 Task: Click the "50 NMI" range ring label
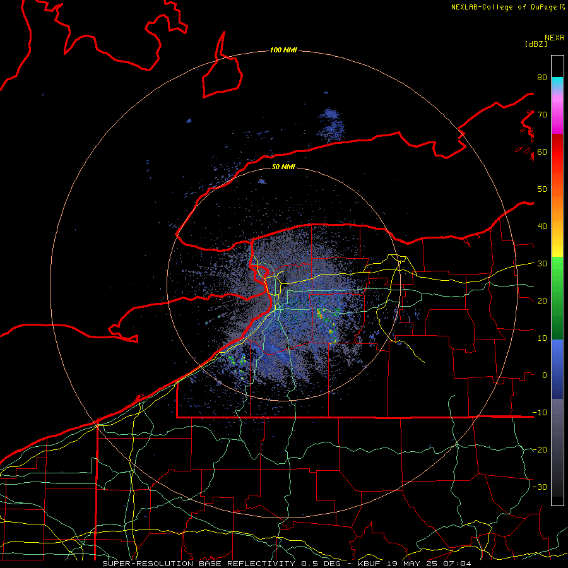283,167
